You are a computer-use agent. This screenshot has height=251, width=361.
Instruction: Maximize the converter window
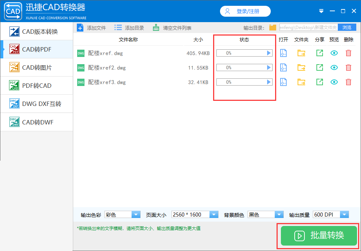(343, 11)
